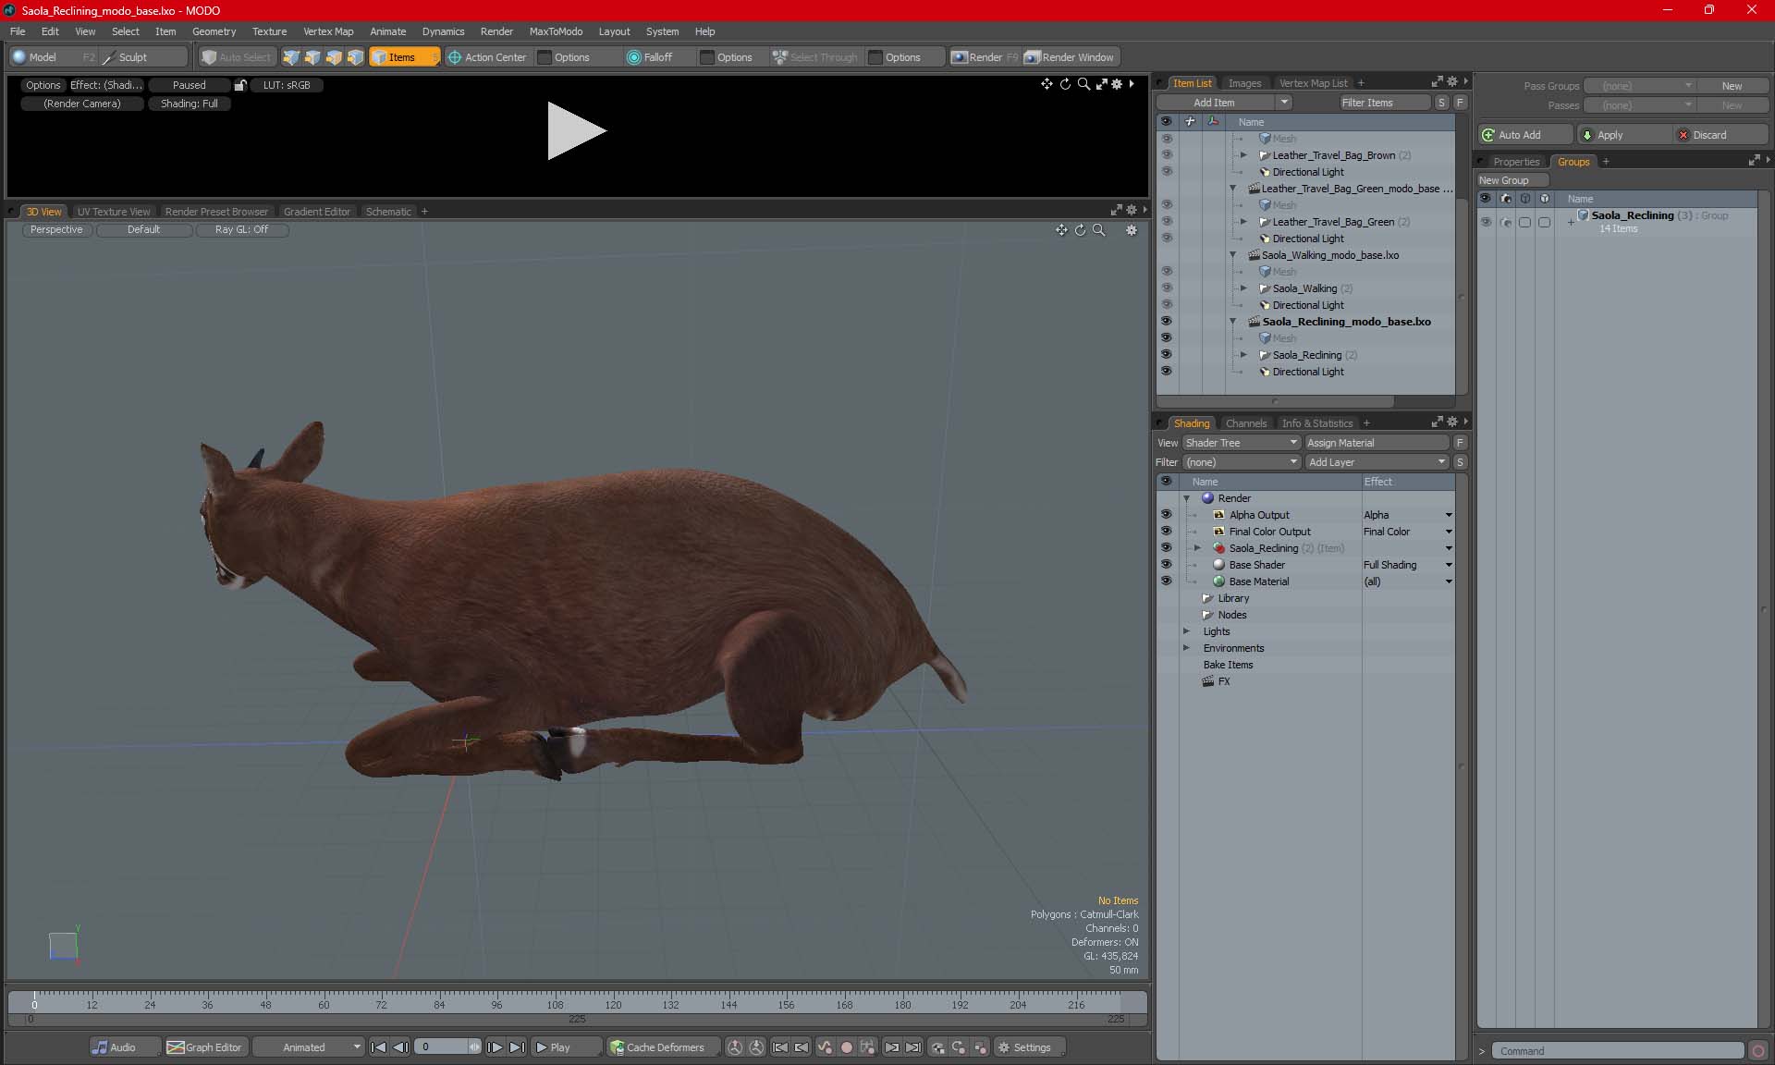
Task: Click the Play button in timeline
Action: click(566, 1047)
